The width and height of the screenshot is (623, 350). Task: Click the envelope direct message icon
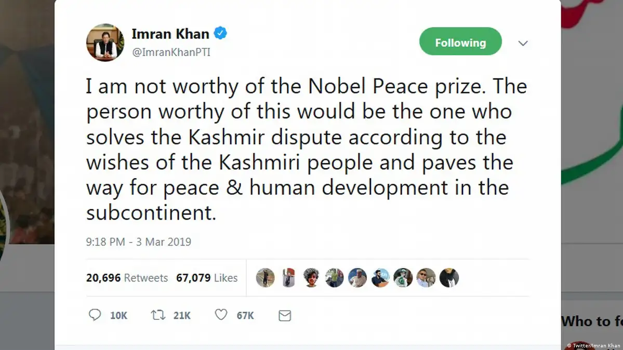coord(285,315)
